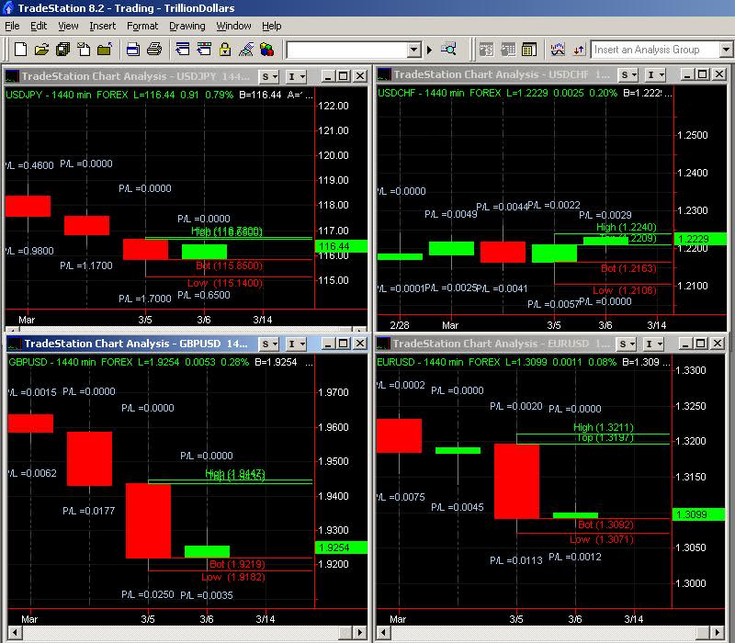735x643 pixels.
Task: Click the 1.9254 price marker on GBPUSD axis
Action: (341, 547)
